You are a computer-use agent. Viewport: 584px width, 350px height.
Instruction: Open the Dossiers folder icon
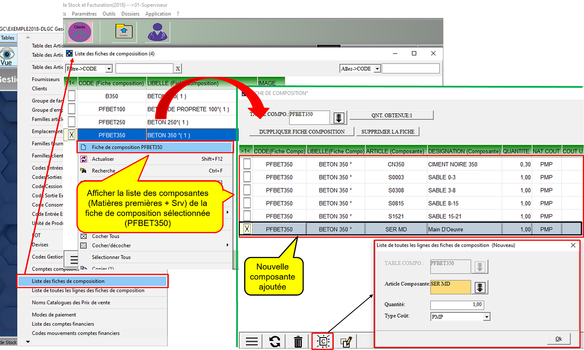[x=124, y=31]
